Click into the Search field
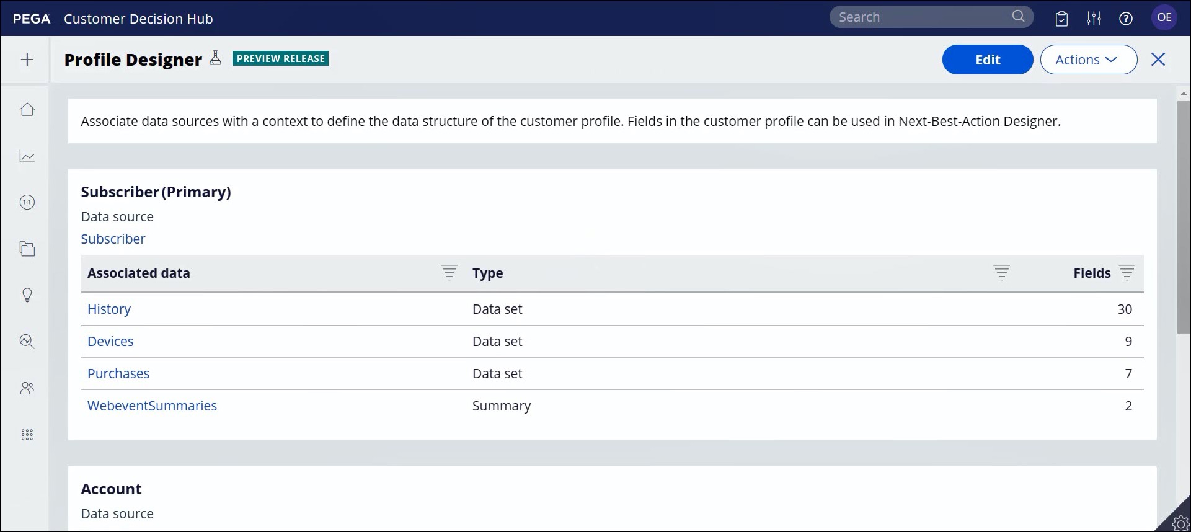The image size is (1191, 532). coord(922,17)
